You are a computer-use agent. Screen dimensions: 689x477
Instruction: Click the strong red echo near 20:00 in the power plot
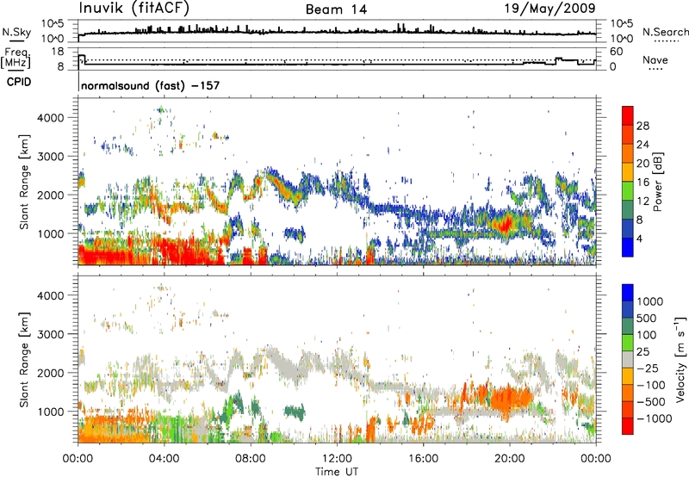tap(504, 224)
